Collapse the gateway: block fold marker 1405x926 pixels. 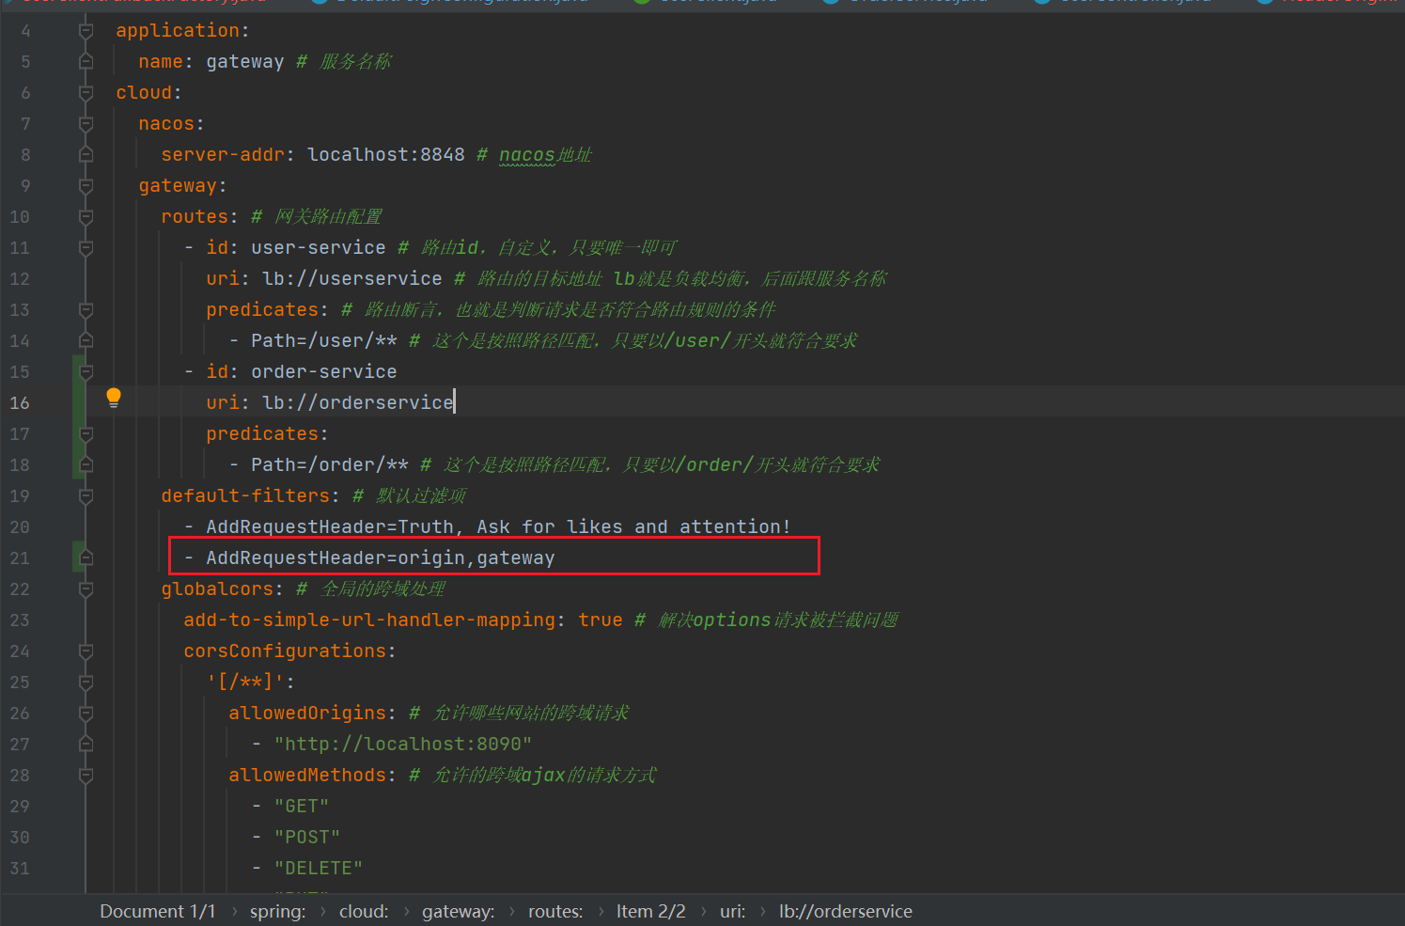pos(86,186)
